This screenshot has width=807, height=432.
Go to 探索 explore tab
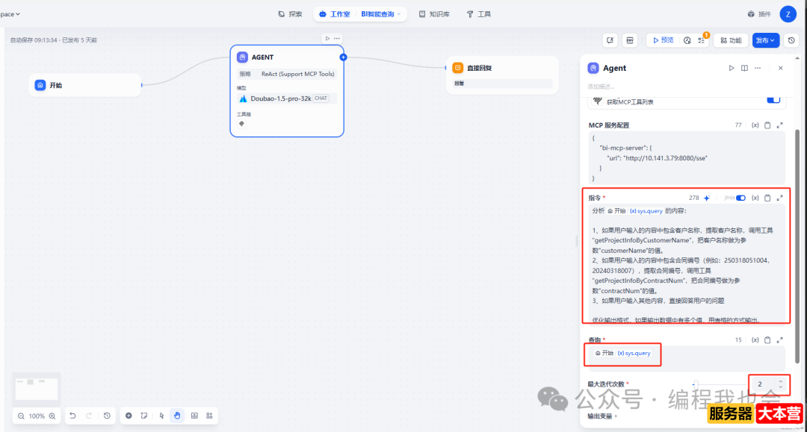click(290, 14)
